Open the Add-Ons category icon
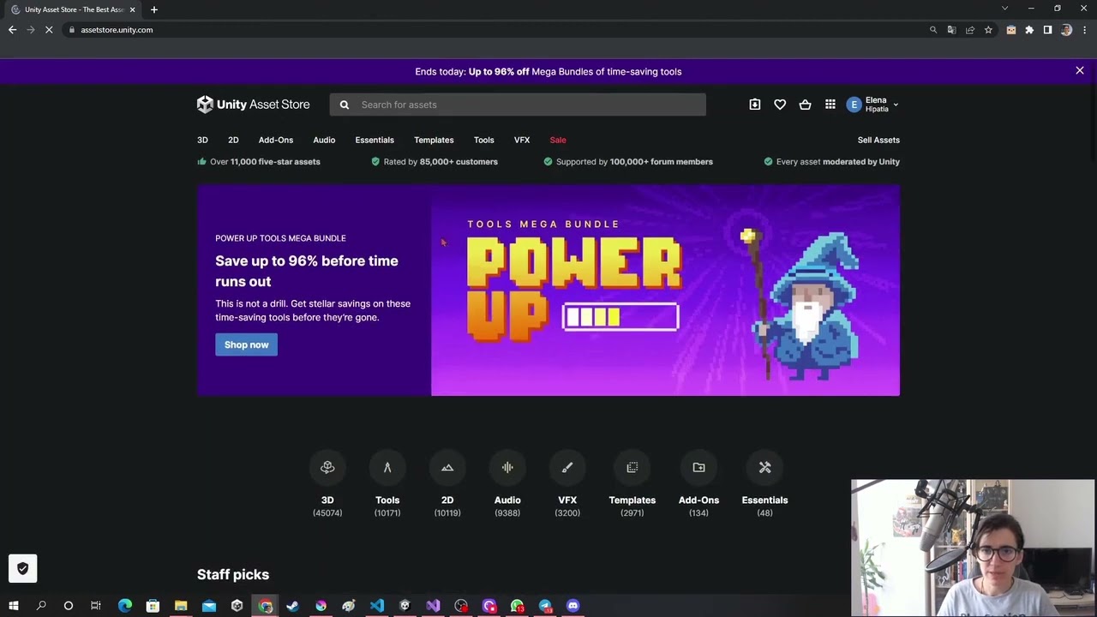Viewport: 1097px width, 617px height. point(698,467)
